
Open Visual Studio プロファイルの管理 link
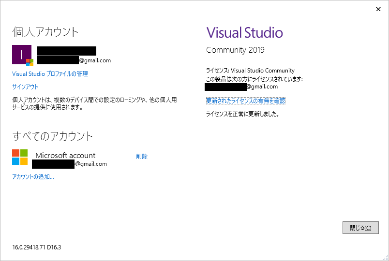pyautogui.click(x=50, y=74)
